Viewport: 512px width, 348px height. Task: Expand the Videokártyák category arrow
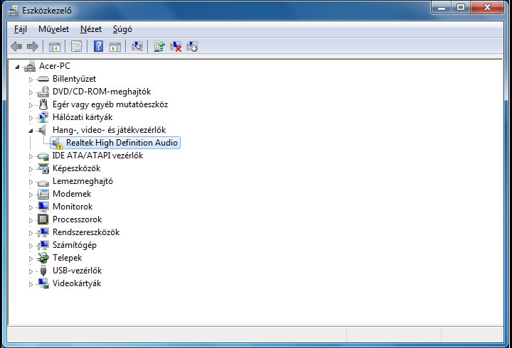point(31,283)
